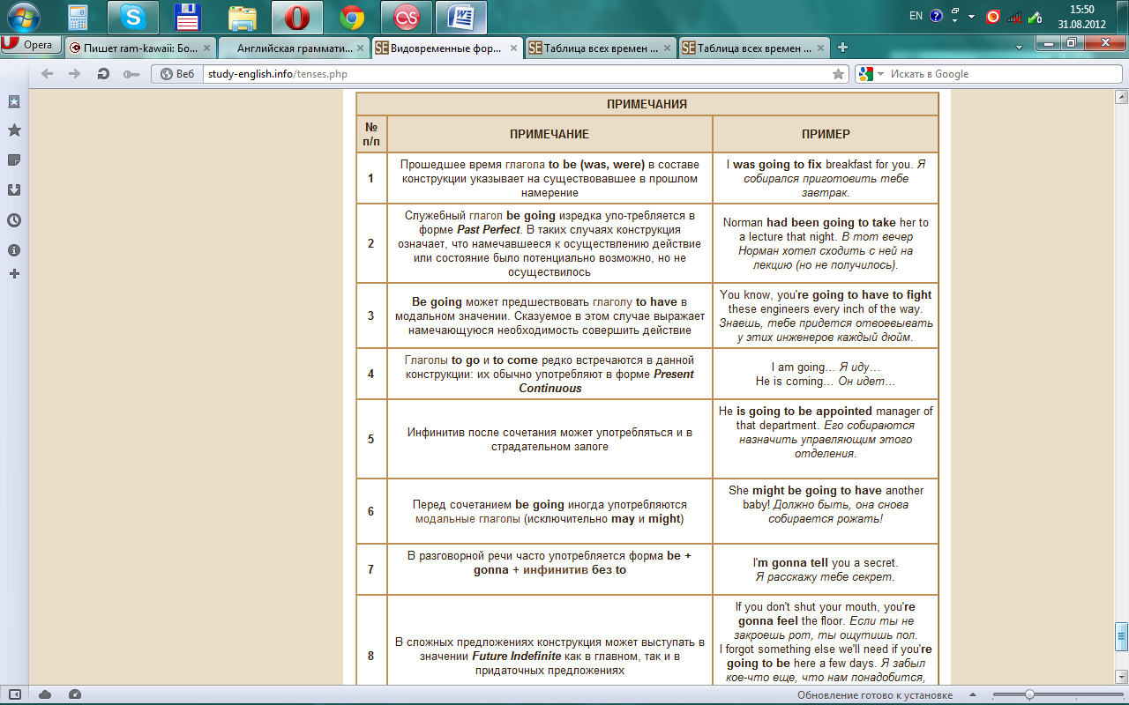1129x705 pixels.
Task: Open Microsoft Word from taskbar
Action: pyautogui.click(x=461, y=17)
